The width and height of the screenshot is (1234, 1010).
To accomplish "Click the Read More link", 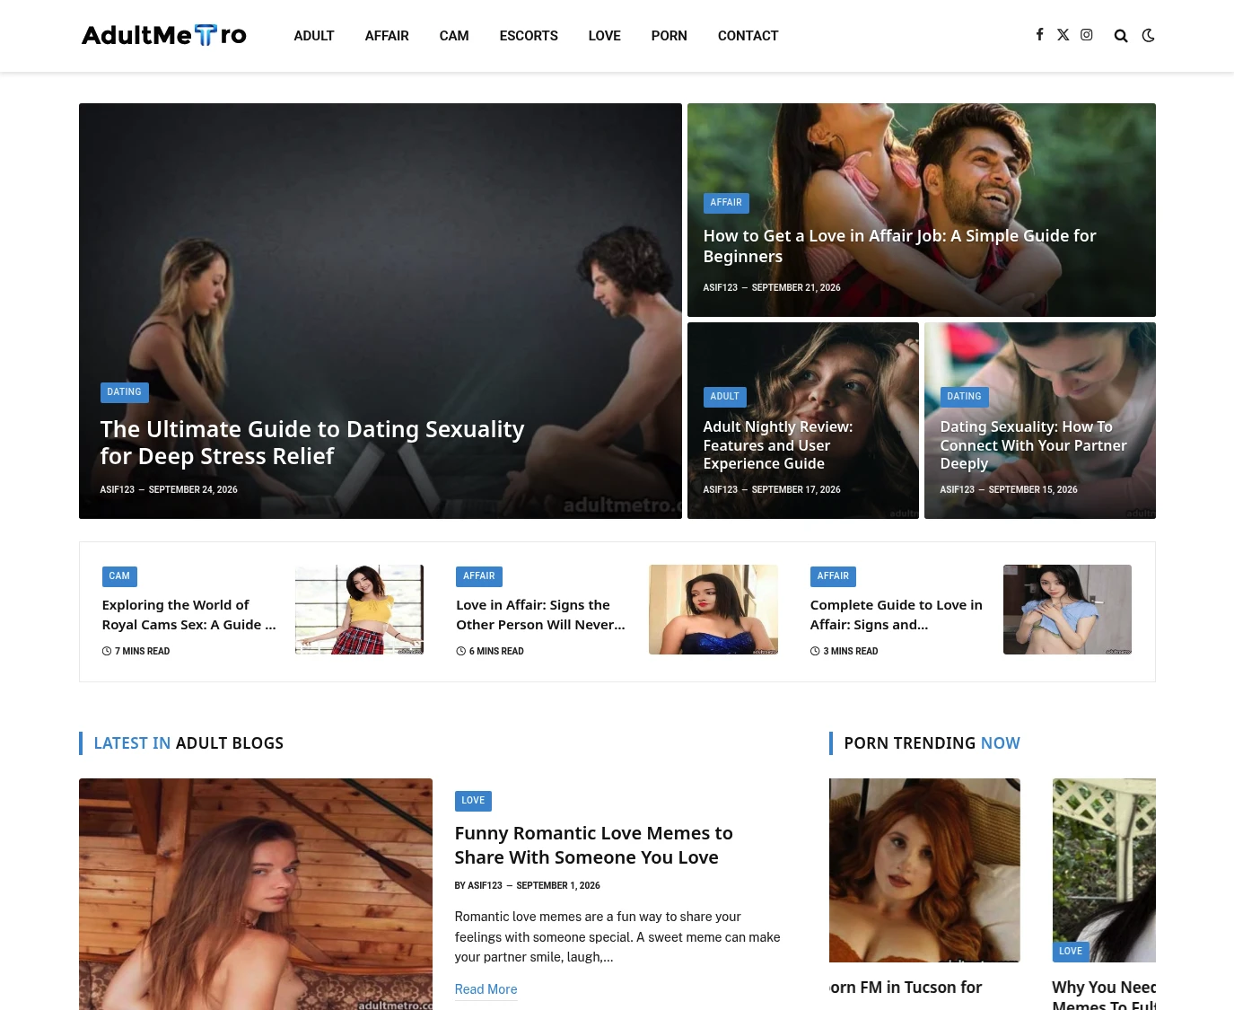I will [486, 989].
